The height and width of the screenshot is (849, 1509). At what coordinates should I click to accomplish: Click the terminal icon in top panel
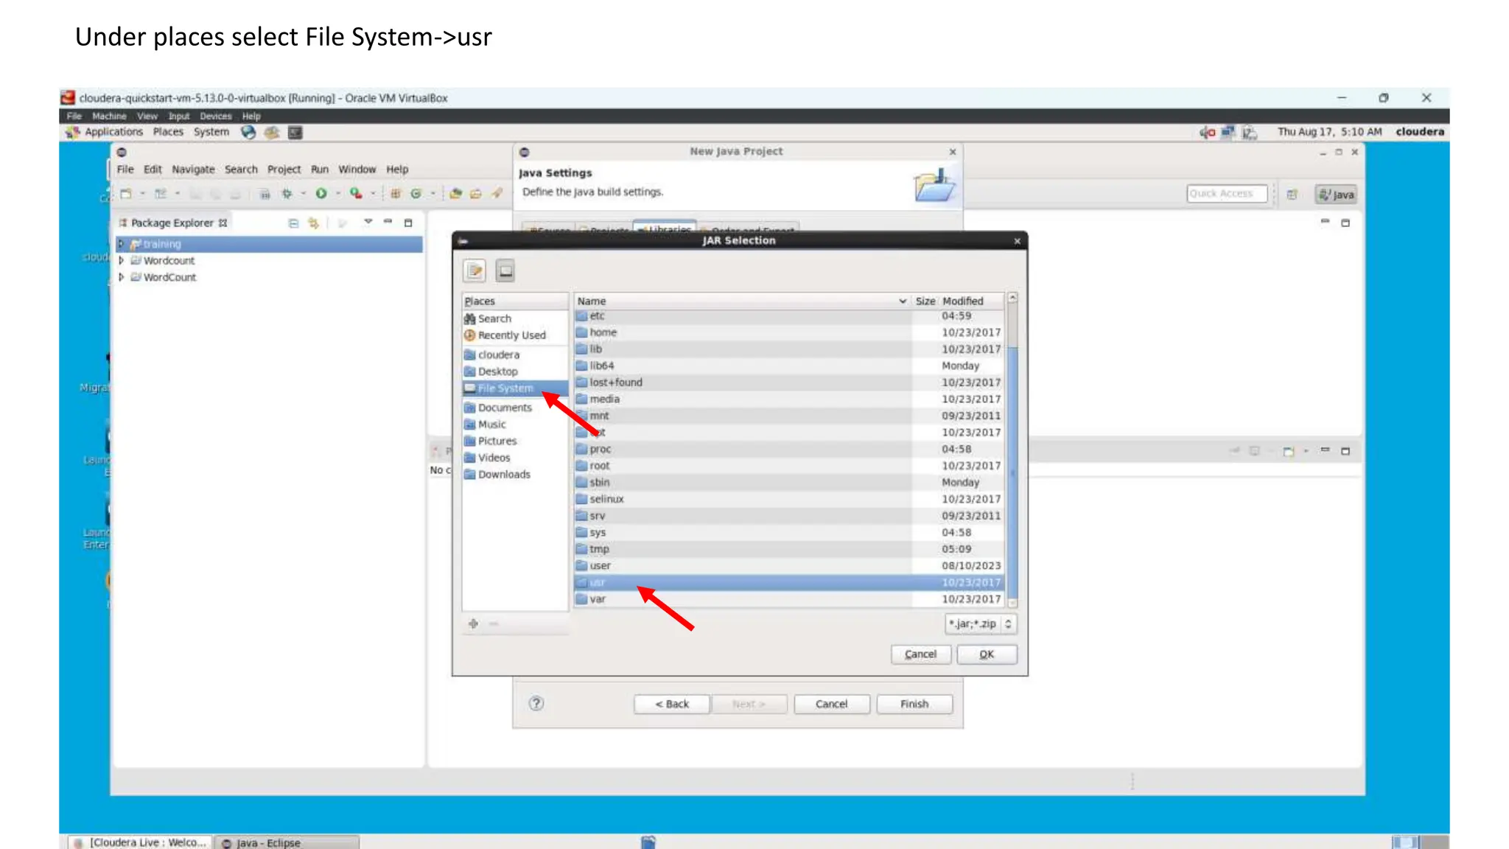pos(295,132)
